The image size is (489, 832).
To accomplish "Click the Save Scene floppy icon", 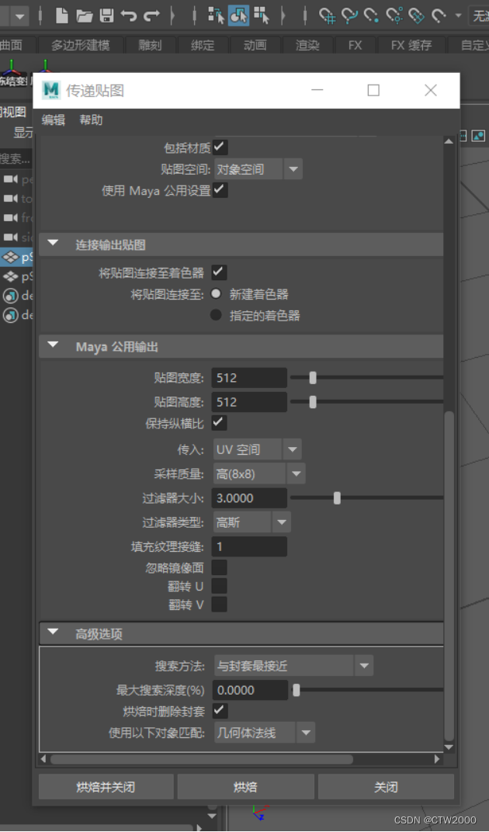I will click(106, 16).
